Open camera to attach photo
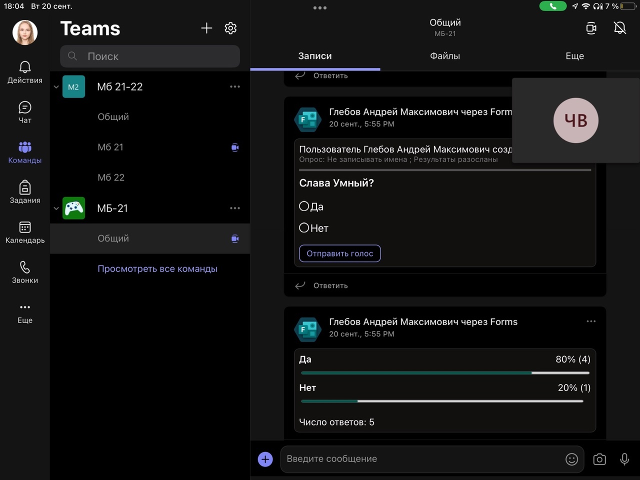 tap(599, 459)
